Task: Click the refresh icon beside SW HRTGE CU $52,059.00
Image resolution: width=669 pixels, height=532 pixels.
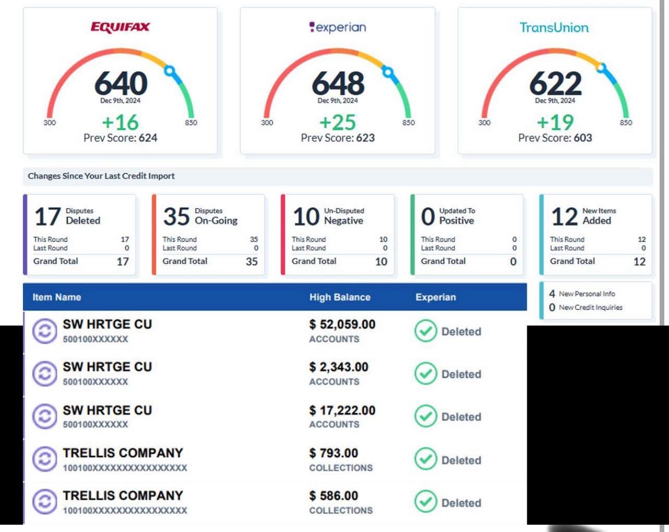Action: (x=45, y=331)
